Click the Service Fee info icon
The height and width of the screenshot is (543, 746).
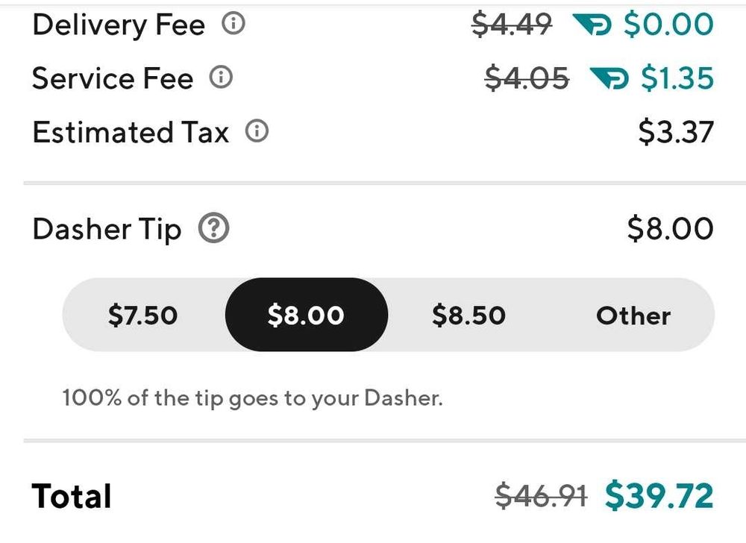(221, 77)
